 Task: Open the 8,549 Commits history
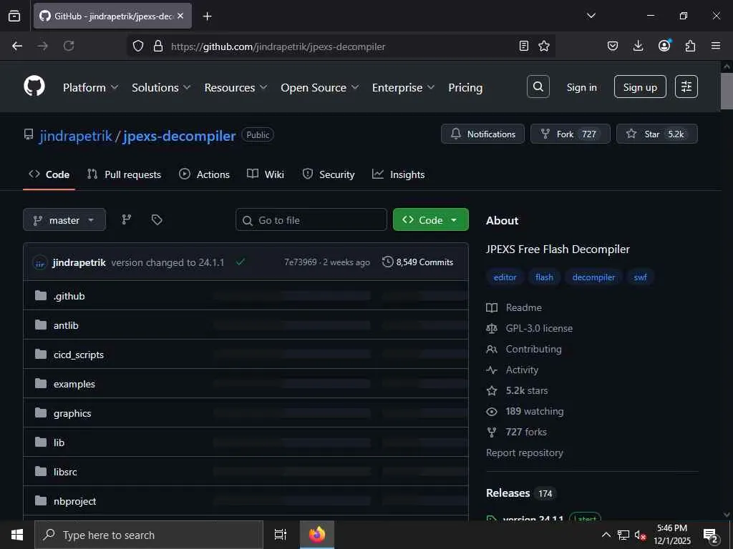(417, 262)
